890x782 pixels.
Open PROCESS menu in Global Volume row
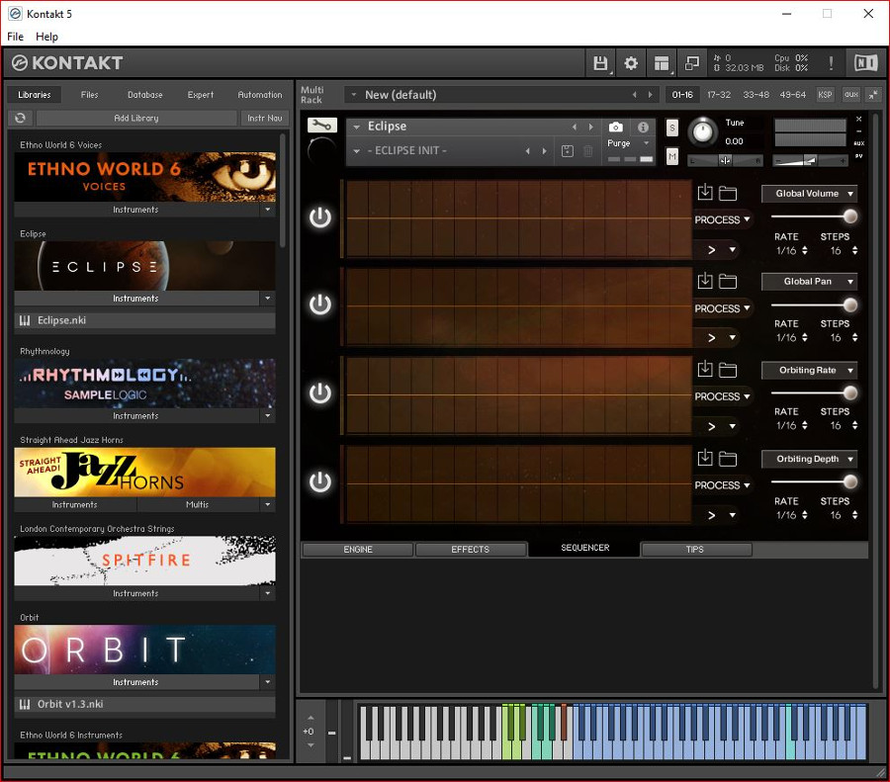click(x=722, y=219)
